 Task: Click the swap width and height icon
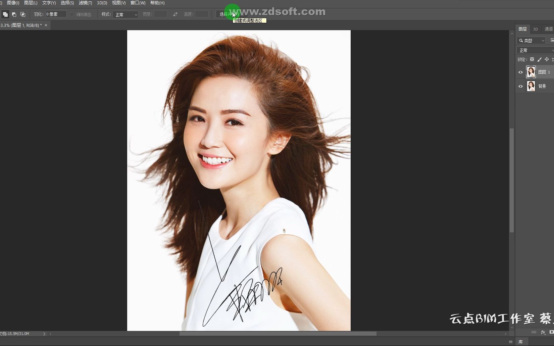click(175, 14)
